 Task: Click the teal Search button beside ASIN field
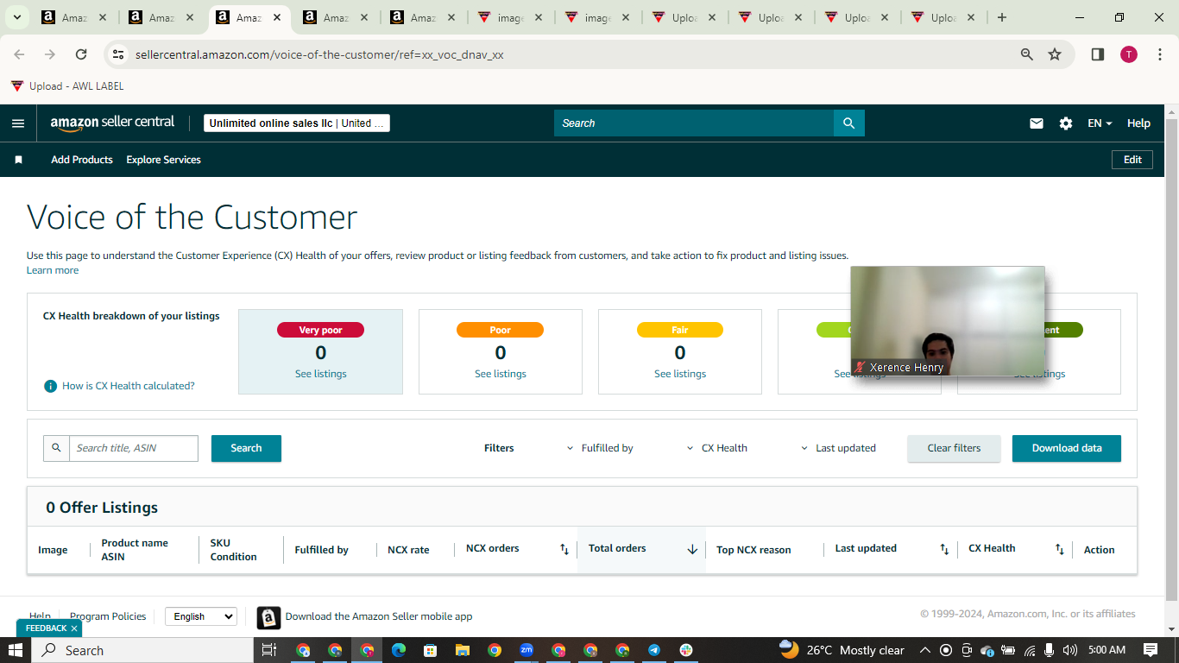click(x=246, y=448)
